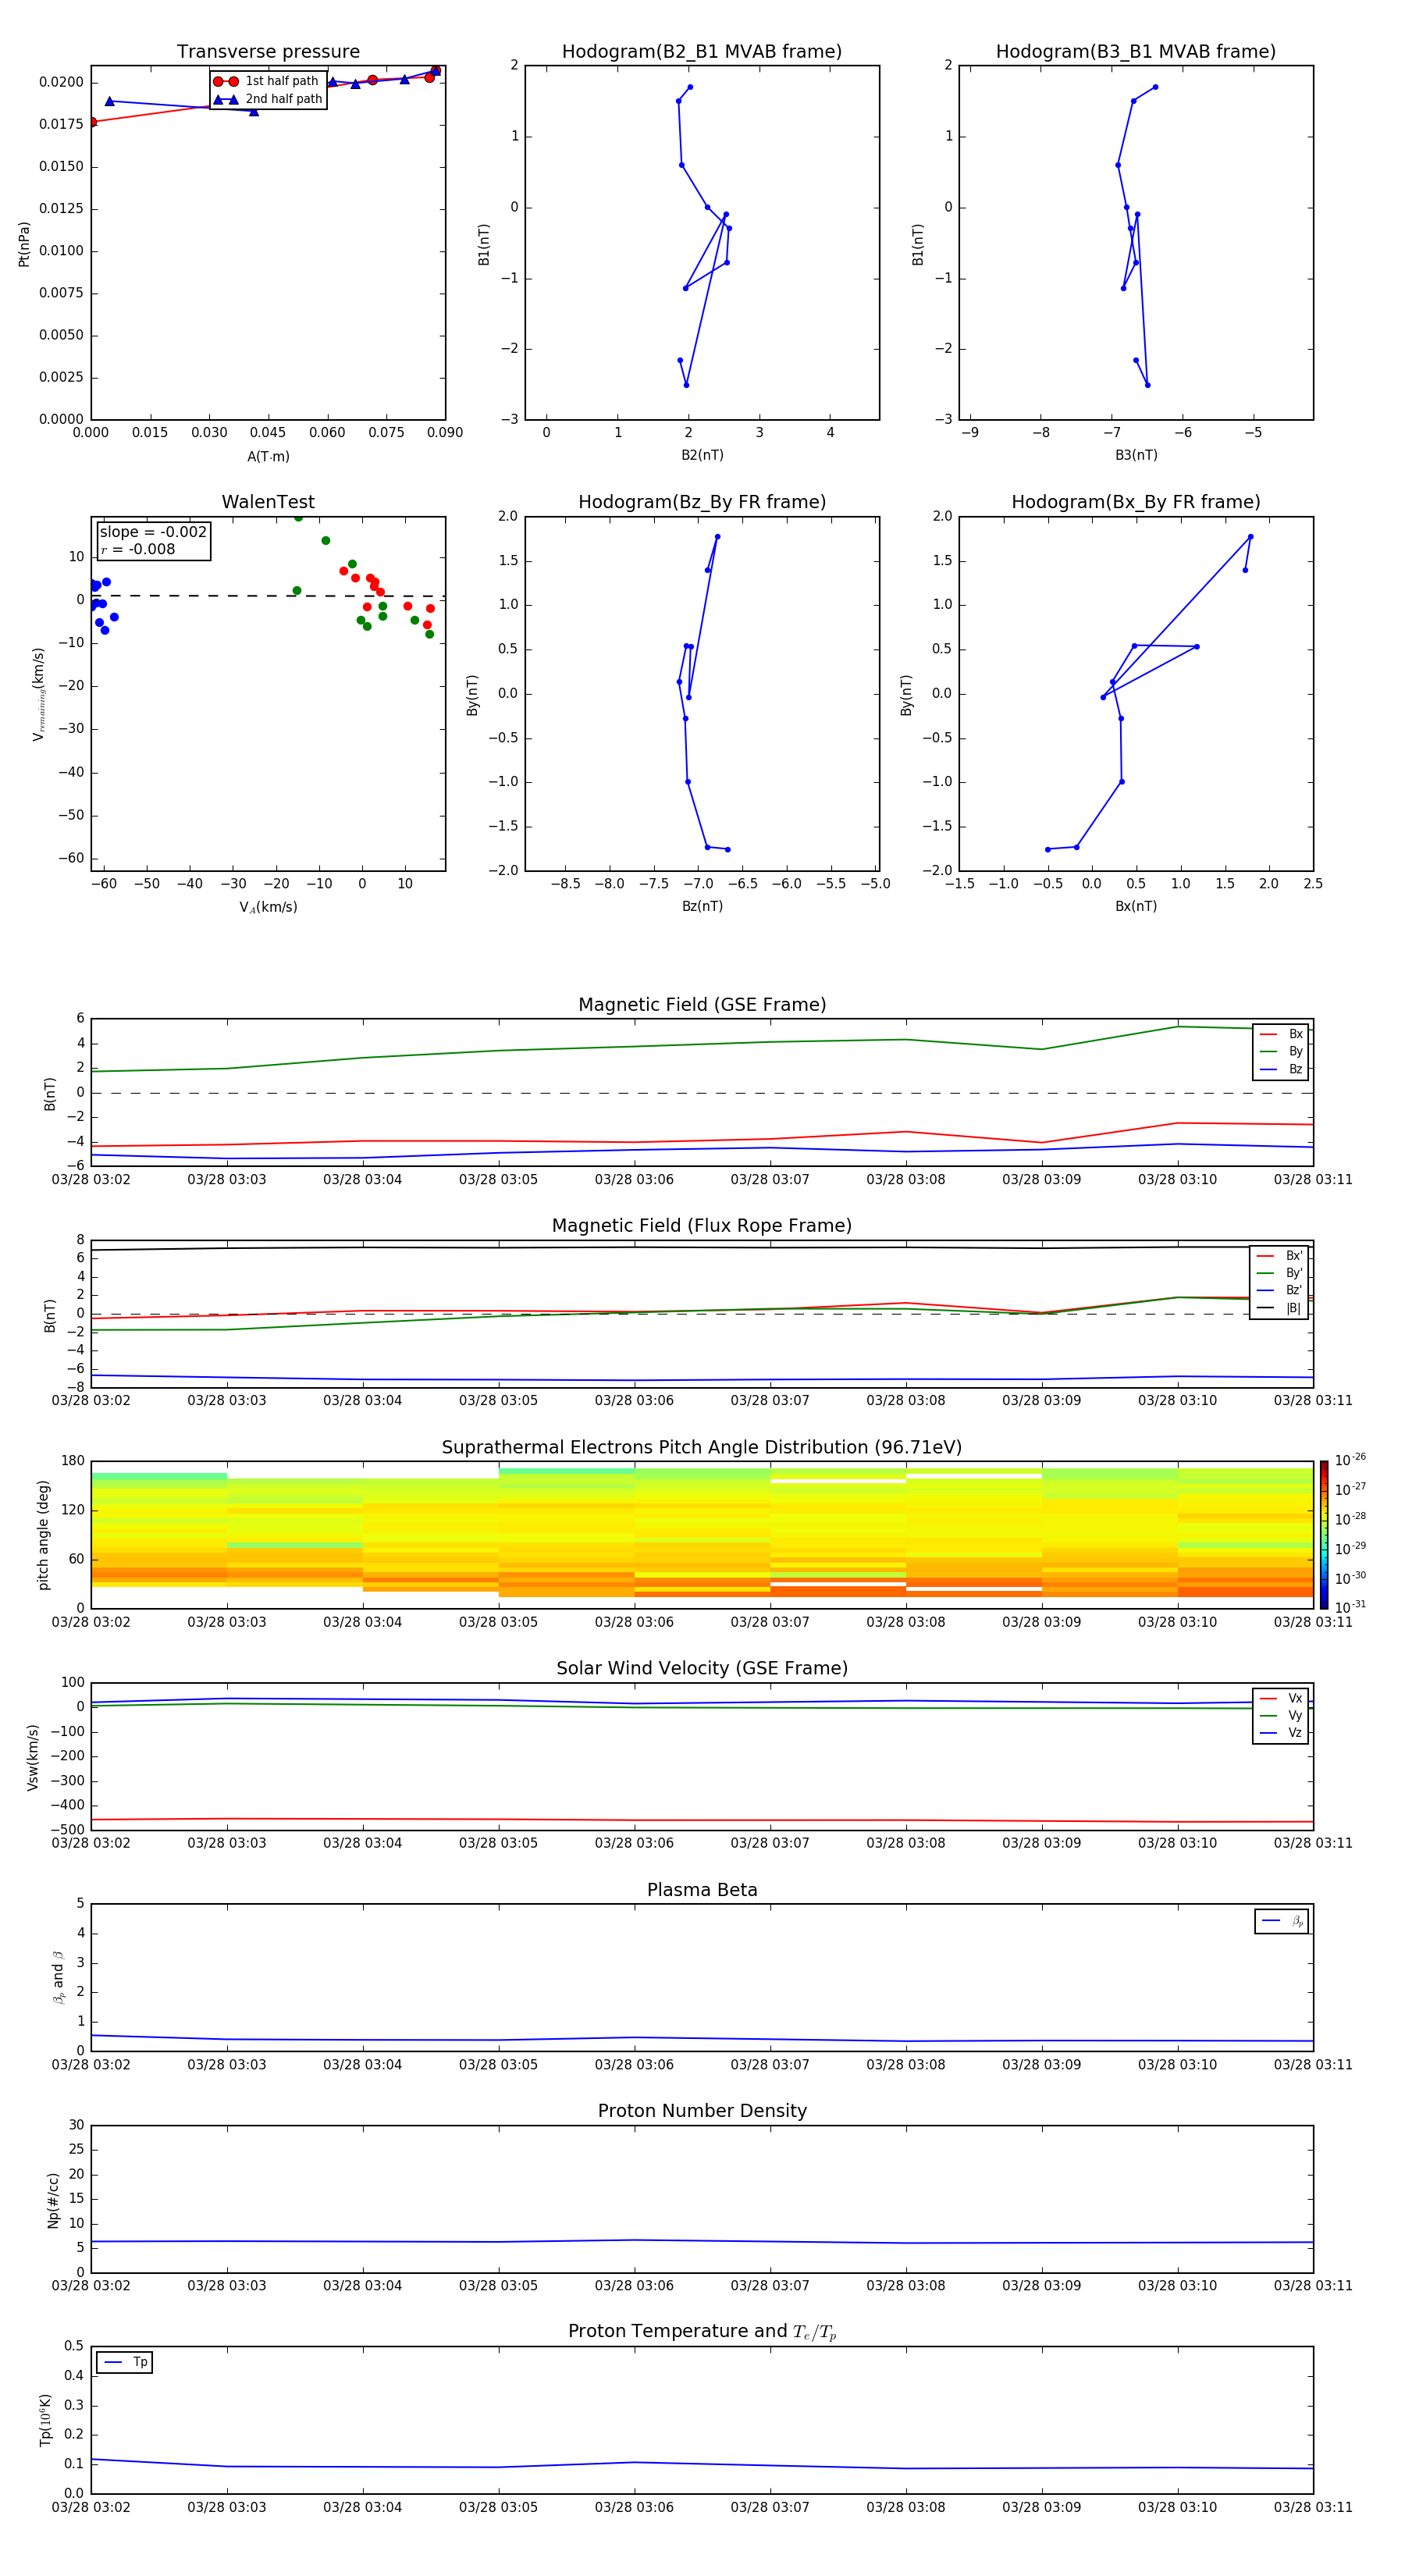Click 'Hodogram(Bx_By FR frame)' title
The image size is (1405, 2576).
click(x=1136, y=502)
